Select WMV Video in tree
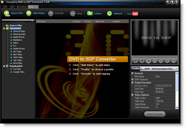This screenshot has height=128, width=185. tap(18, 57)
